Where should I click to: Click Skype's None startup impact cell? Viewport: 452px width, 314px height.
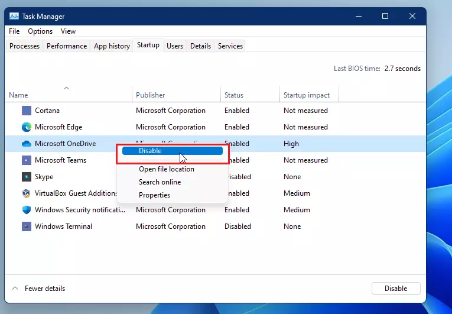click(x=292, y=177)
